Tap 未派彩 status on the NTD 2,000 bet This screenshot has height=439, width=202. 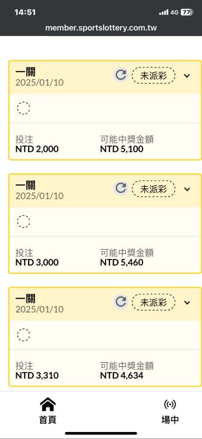(x=153, y=76)
